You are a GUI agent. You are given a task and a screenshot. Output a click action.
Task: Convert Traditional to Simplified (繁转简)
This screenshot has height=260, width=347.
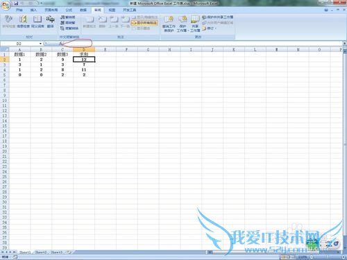[68, 17]
